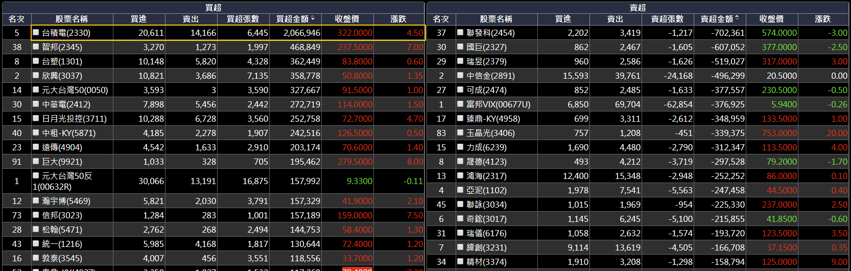Open stock 統一(1216) row
Screen dimensions: 851x271
click(x=214, y=244)
